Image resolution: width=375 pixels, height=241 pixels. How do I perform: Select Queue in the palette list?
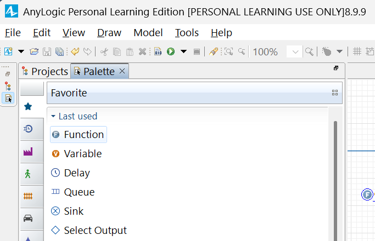pos(73,192)
